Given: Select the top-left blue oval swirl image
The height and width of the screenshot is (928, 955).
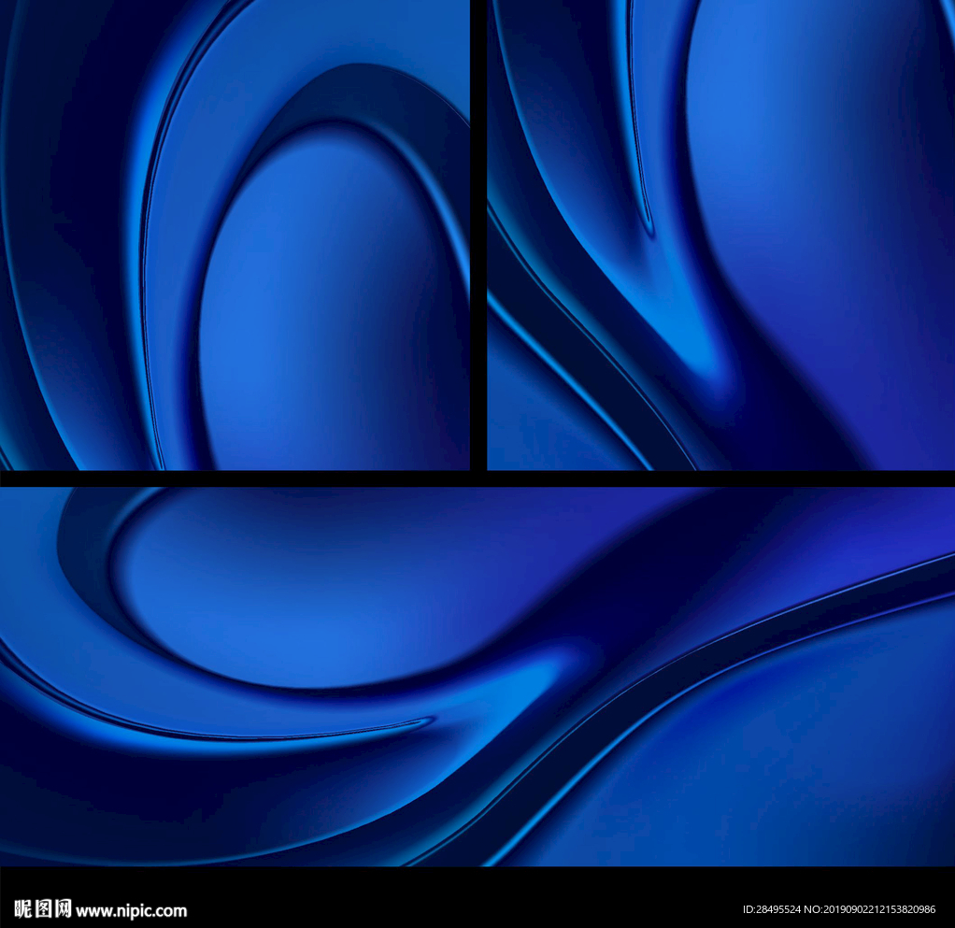Looking at the screenshot, I should pyautogui.click(x=235, y=235).
